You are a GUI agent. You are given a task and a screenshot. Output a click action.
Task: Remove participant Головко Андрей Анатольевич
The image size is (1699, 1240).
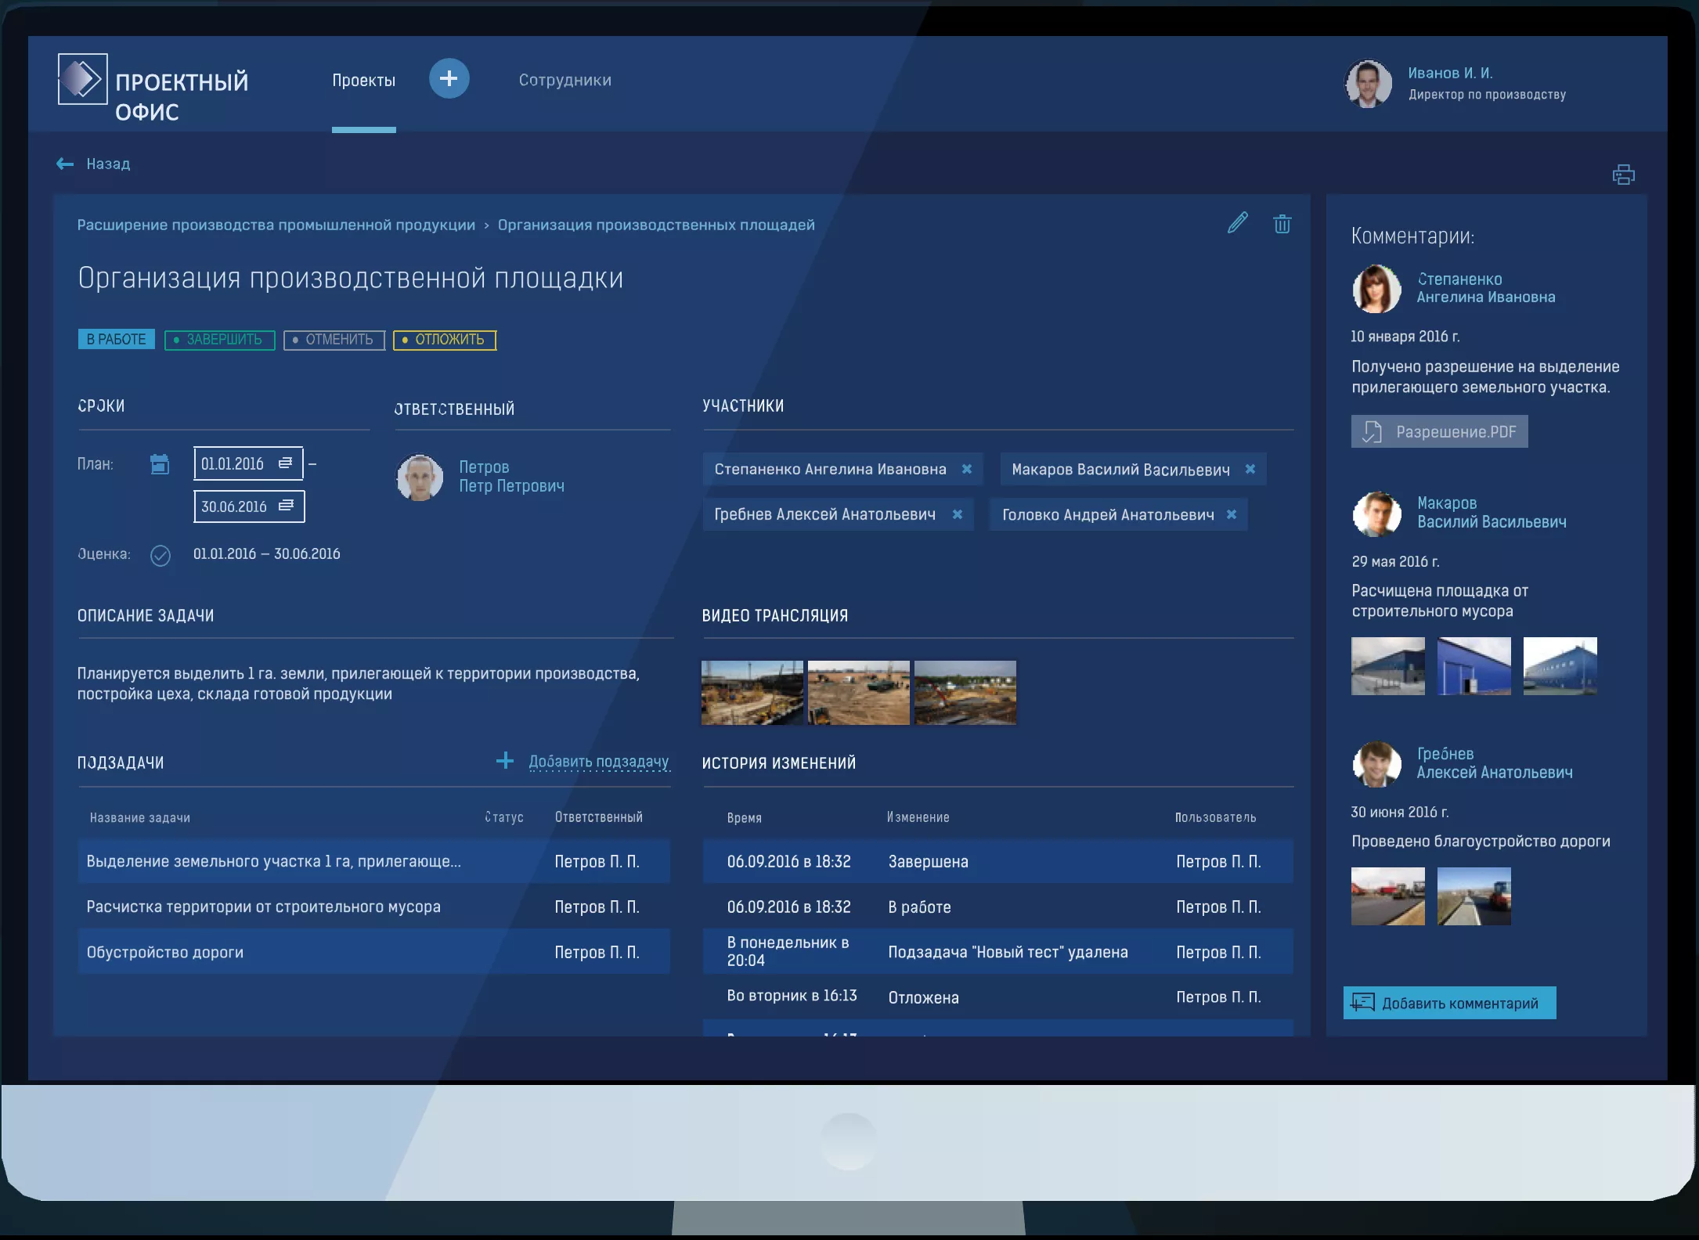coord(1232,514)
